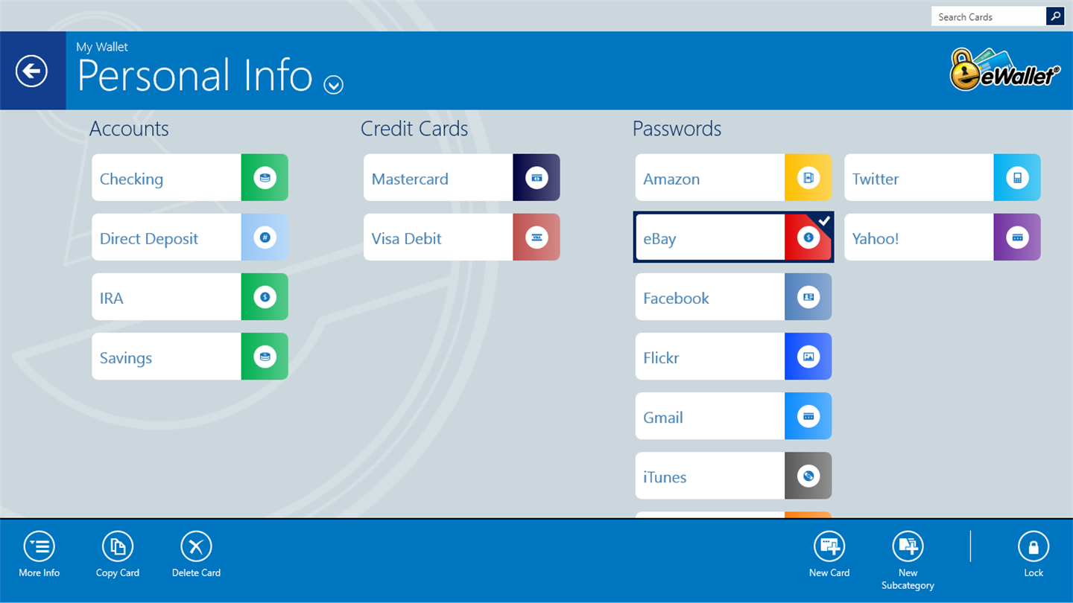Uncheck the eBay card's selection checkmark
Screen dimensions: 1073x603
823,221
